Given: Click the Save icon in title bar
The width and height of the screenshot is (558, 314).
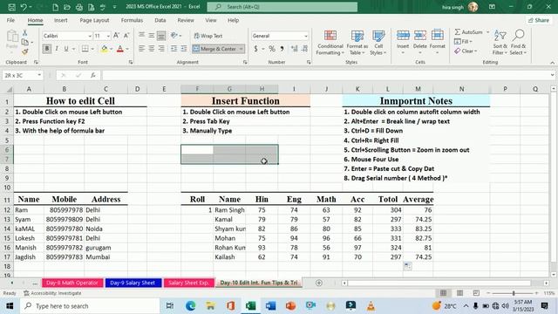Looking at the screenshot, I should tap(11, 7).
